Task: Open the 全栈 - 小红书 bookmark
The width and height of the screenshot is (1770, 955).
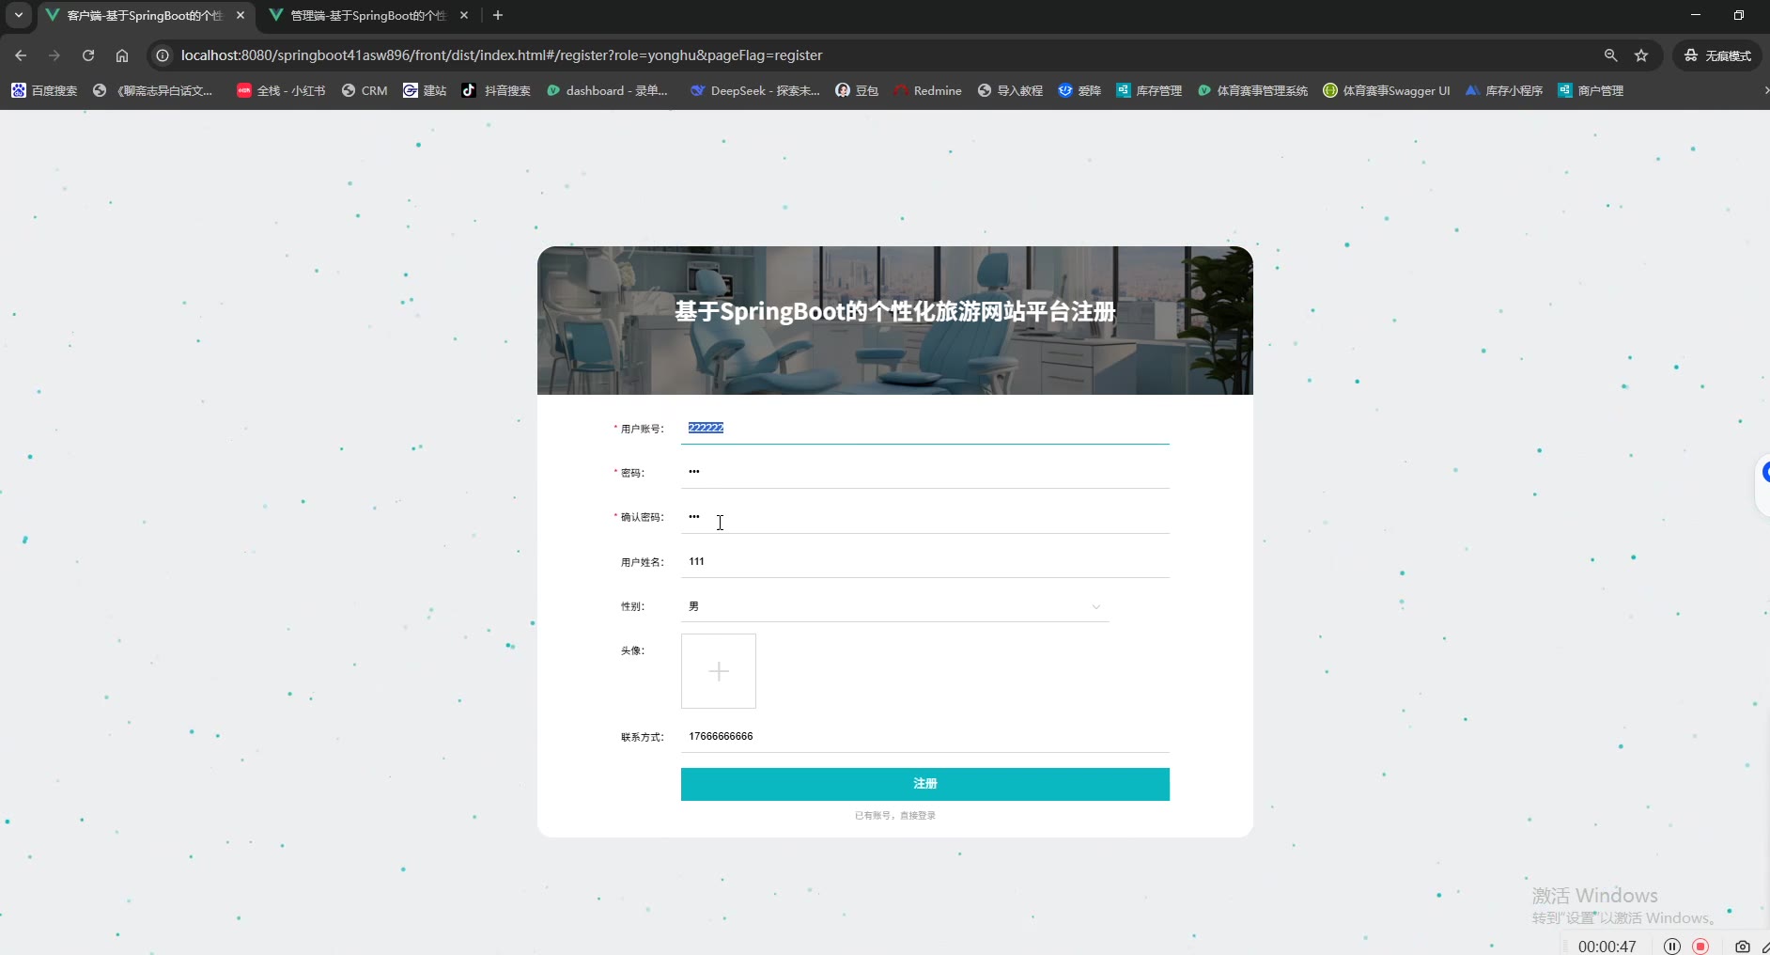Action: pos(281,90)
